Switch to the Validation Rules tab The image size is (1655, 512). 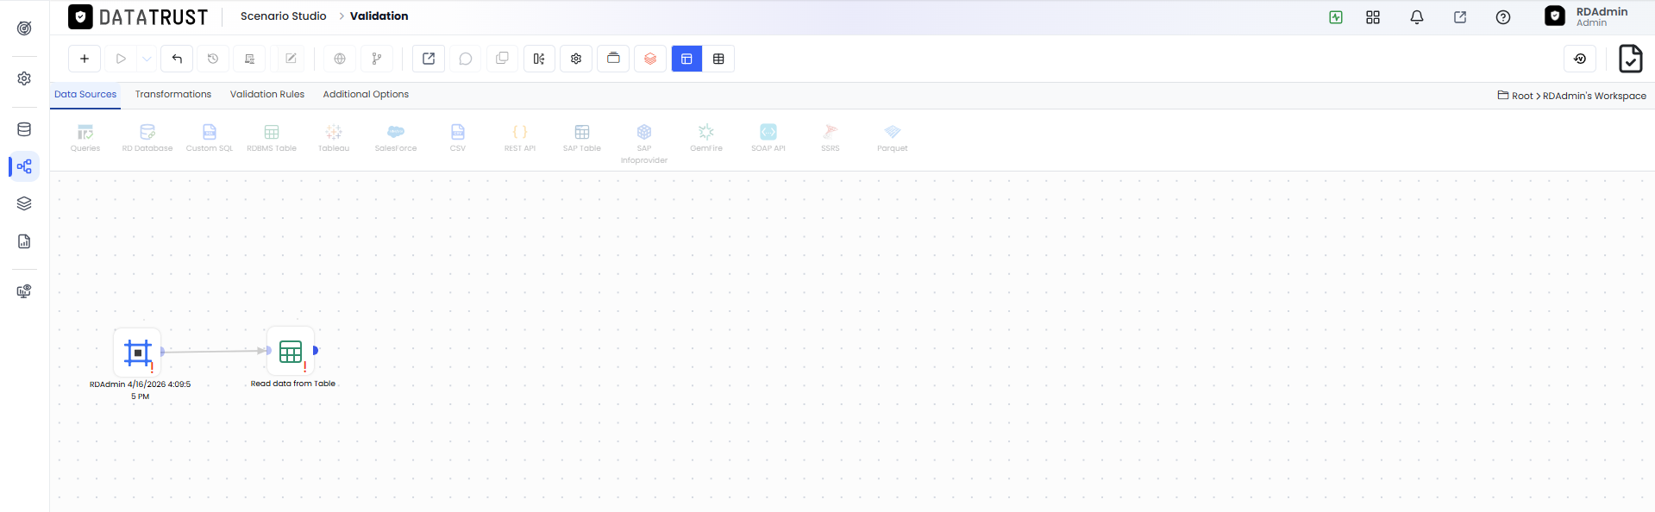267,95
